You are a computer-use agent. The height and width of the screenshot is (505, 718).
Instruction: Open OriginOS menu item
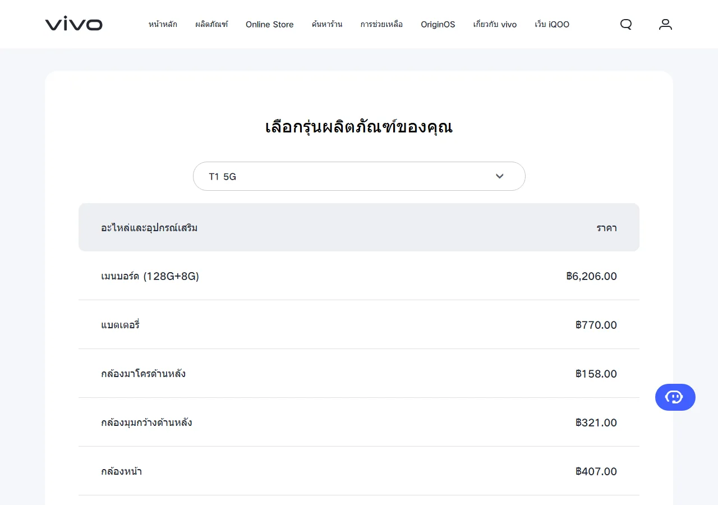pyautogui.click(x=438, y=24)
